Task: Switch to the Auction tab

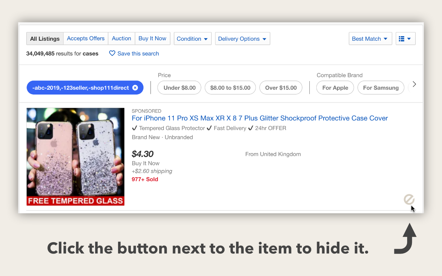Action: click(x=122, y=39)
